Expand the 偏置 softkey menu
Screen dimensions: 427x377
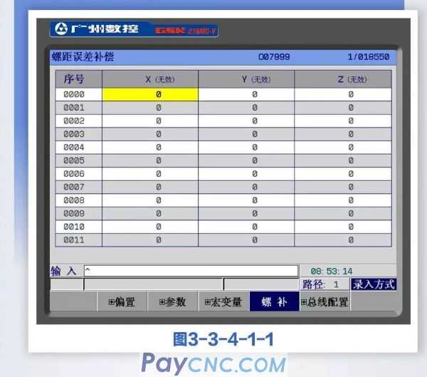122,302
